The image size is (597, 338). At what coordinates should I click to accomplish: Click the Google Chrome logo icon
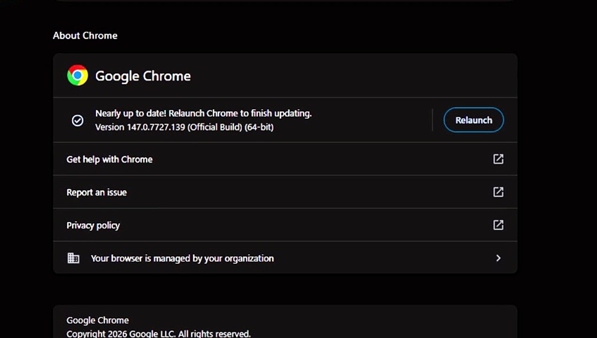[x=77, y=75]
